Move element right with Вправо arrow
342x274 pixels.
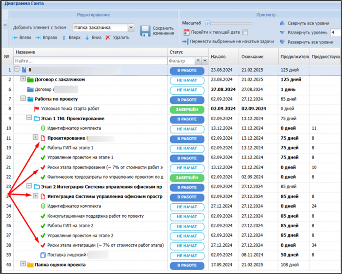coord(38,37)
